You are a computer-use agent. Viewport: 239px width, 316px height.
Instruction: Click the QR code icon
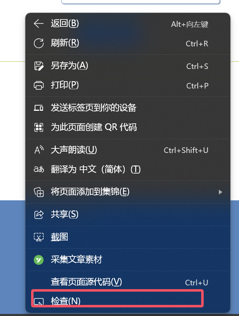pos(38,128)
